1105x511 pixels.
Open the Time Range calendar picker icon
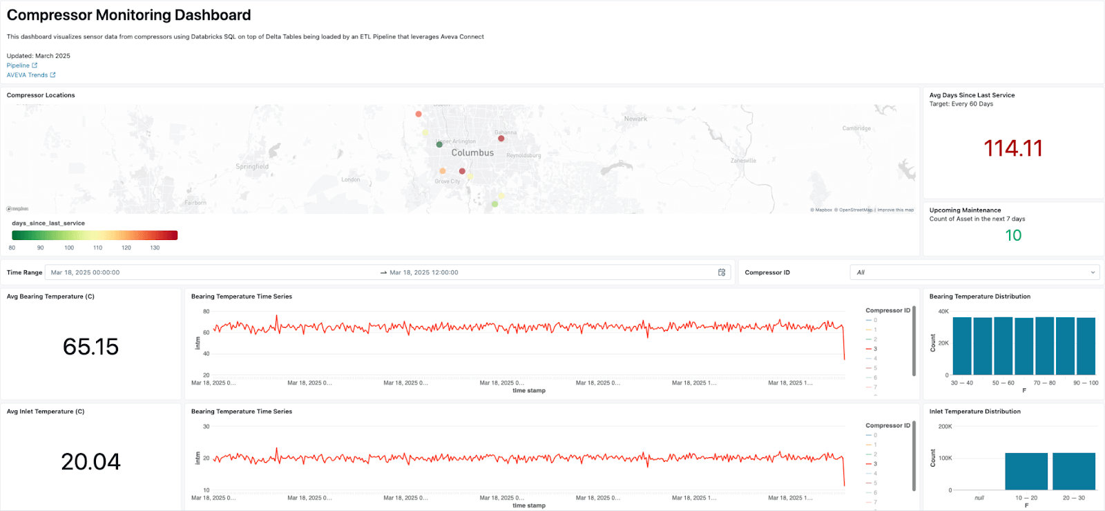[722, 272]
